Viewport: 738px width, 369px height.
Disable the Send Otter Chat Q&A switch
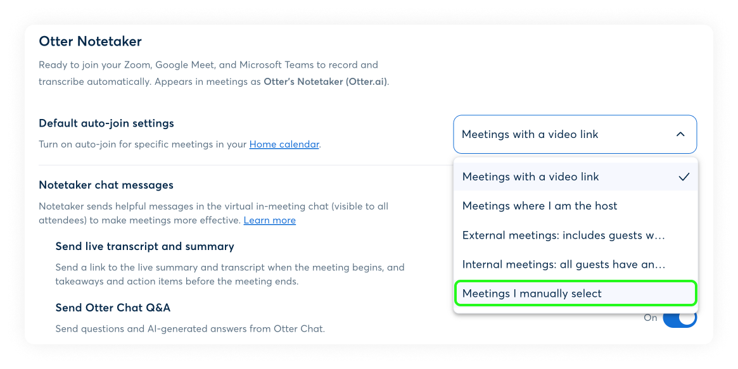pyautogui.click(x=680, y=318)
